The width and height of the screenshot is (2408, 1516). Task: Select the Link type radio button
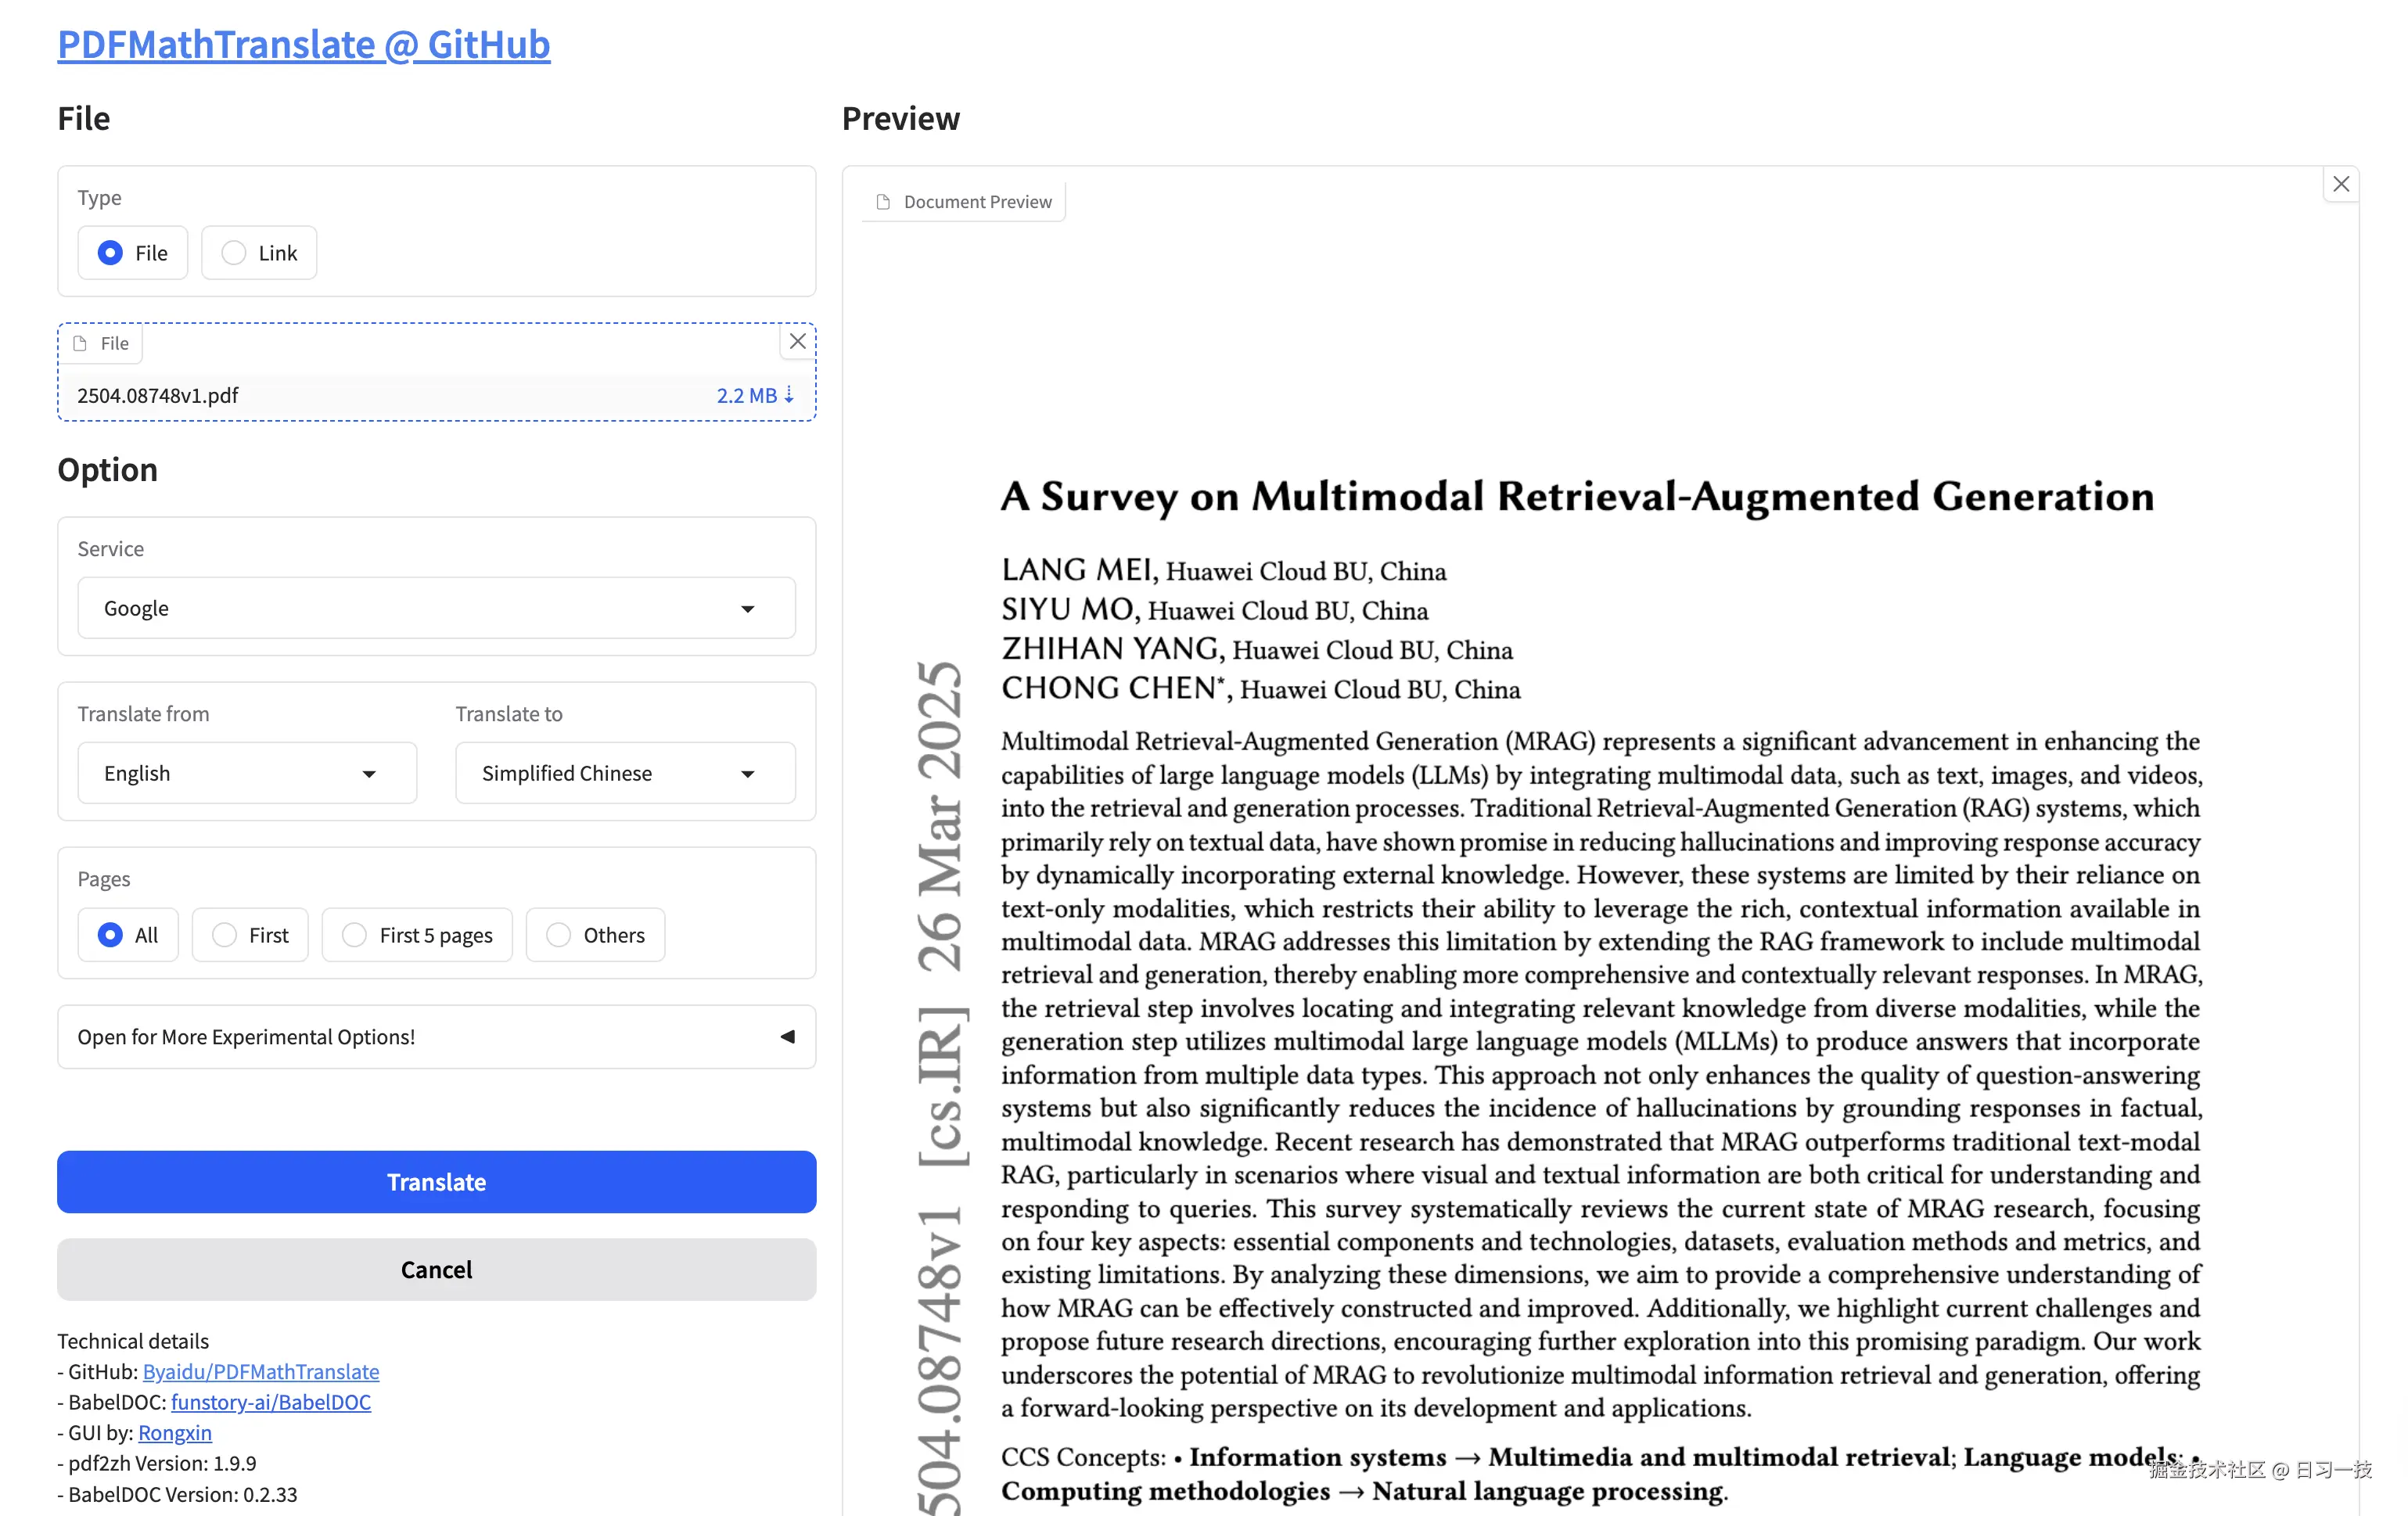click(233, 253)
